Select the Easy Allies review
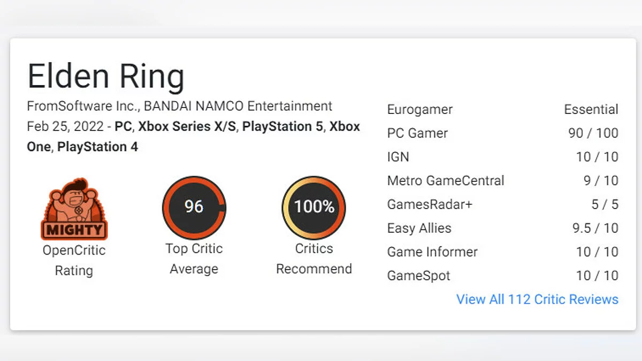642x361 pixels. point(419,228)
